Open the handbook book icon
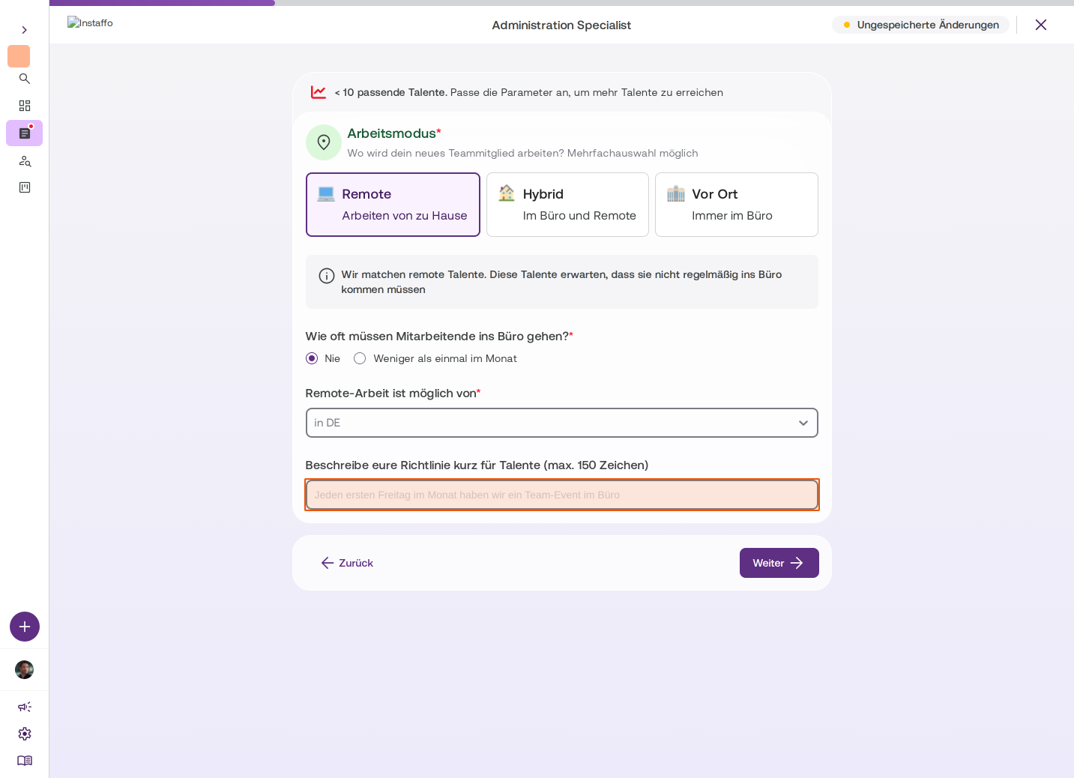Image resolution: width=1074 pixels, height=778 pixels. (x=25, y=761)
